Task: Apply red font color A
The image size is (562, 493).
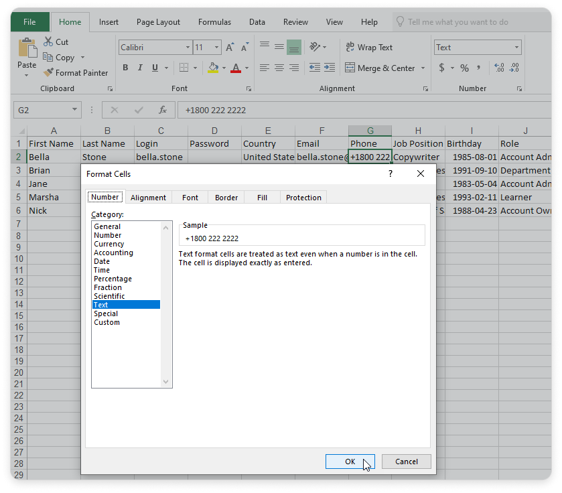Action: pyautogui.click(x=236, y=68)
